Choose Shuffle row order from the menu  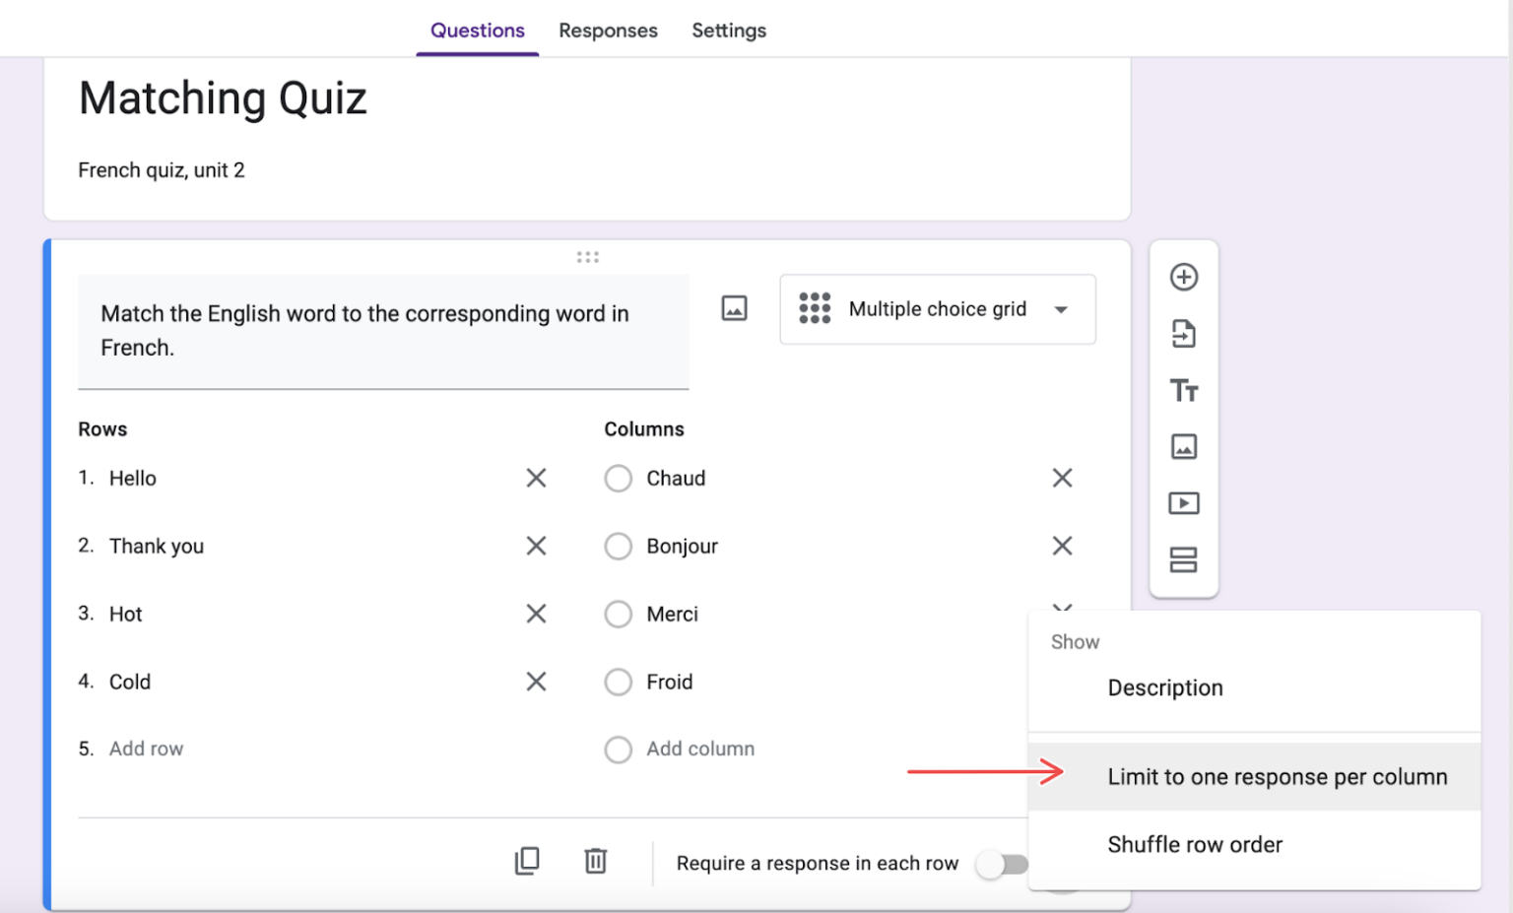[1195, 844]
